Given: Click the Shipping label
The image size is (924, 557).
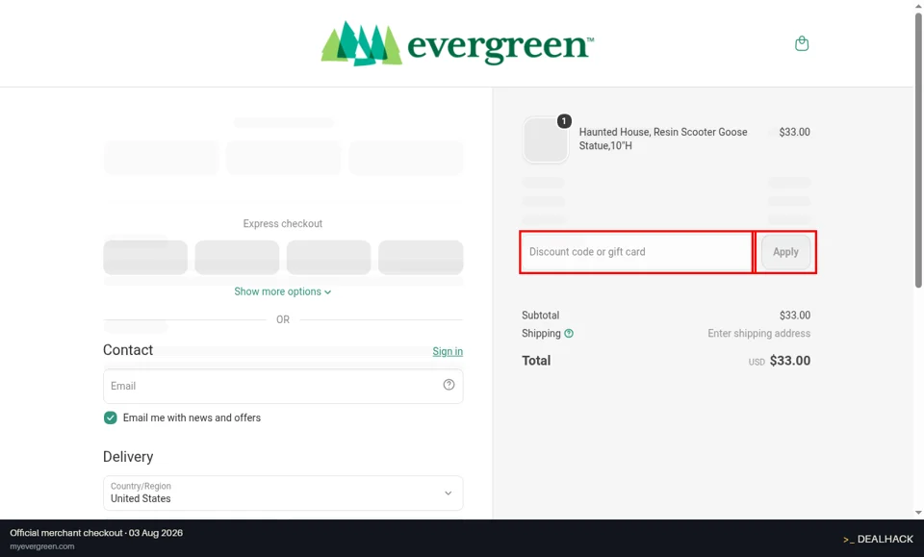Looking at the screenshot, I should 541,333.
